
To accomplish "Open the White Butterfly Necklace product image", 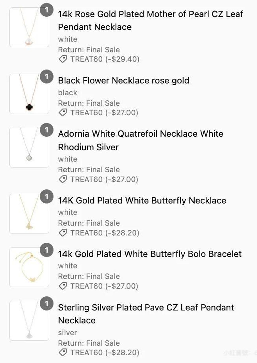I will coord(29,214).
